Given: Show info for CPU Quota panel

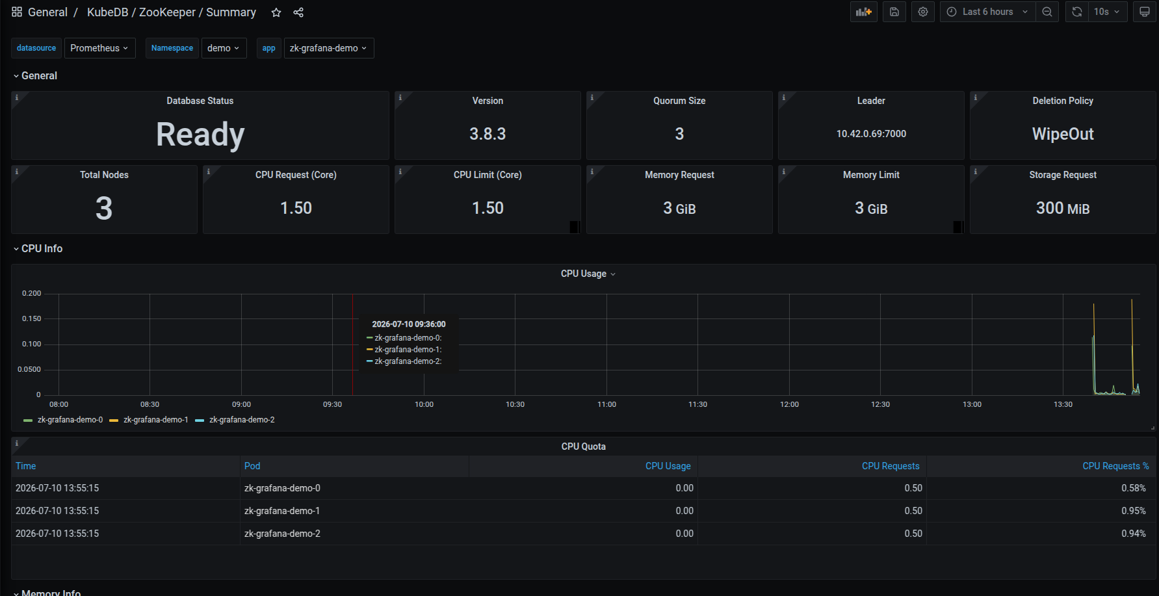Looking at the screenshot, I should point(17,443).
